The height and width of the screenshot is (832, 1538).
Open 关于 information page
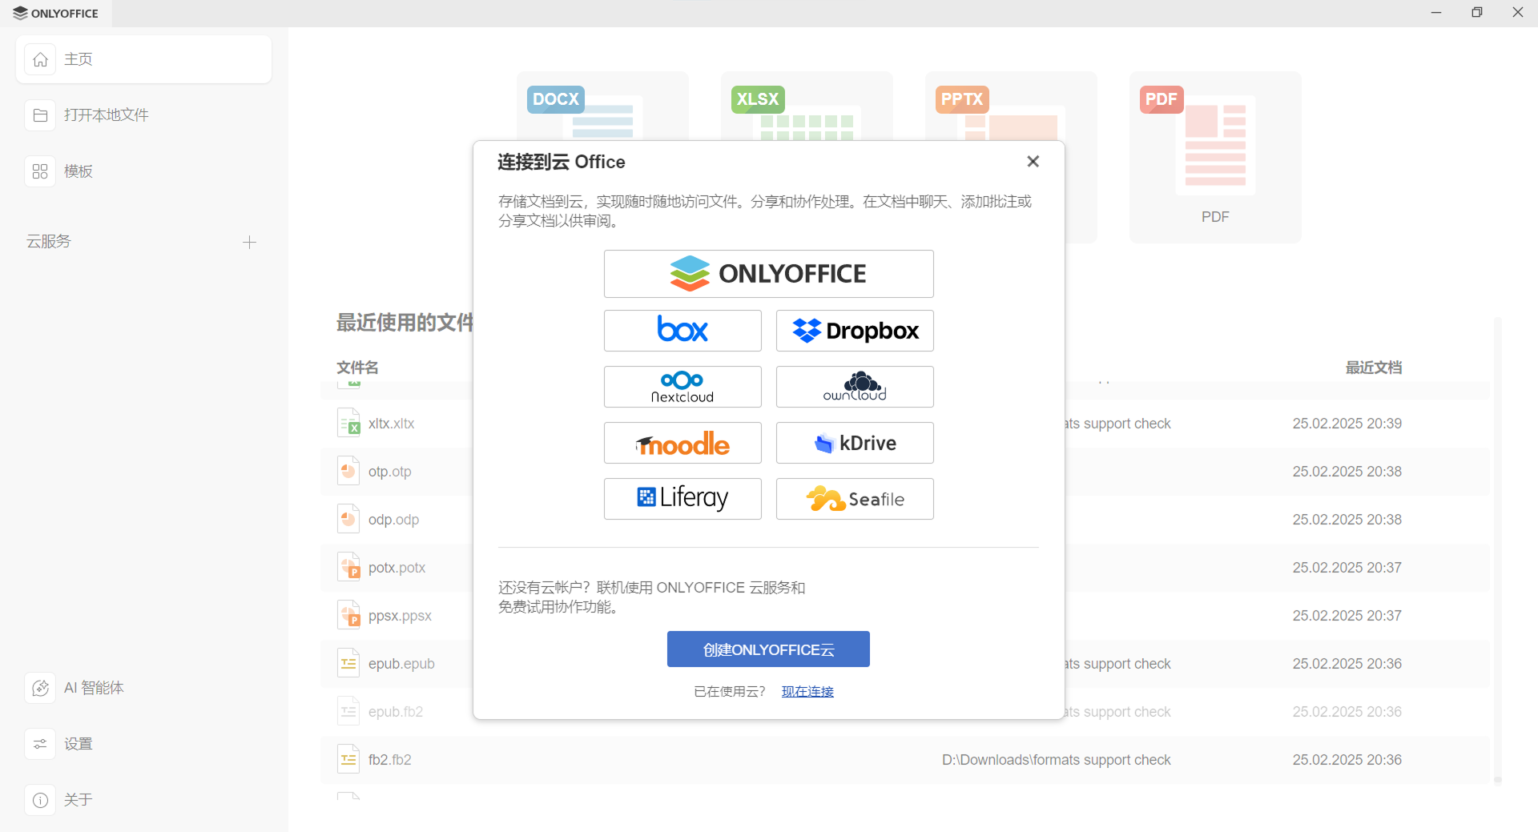[77, 799]
